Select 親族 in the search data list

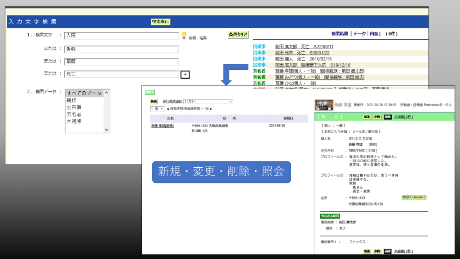point(71,100)
